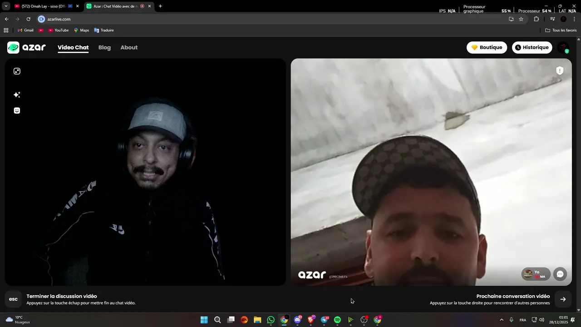Click the next conversation arrow button

pos(563,299)
